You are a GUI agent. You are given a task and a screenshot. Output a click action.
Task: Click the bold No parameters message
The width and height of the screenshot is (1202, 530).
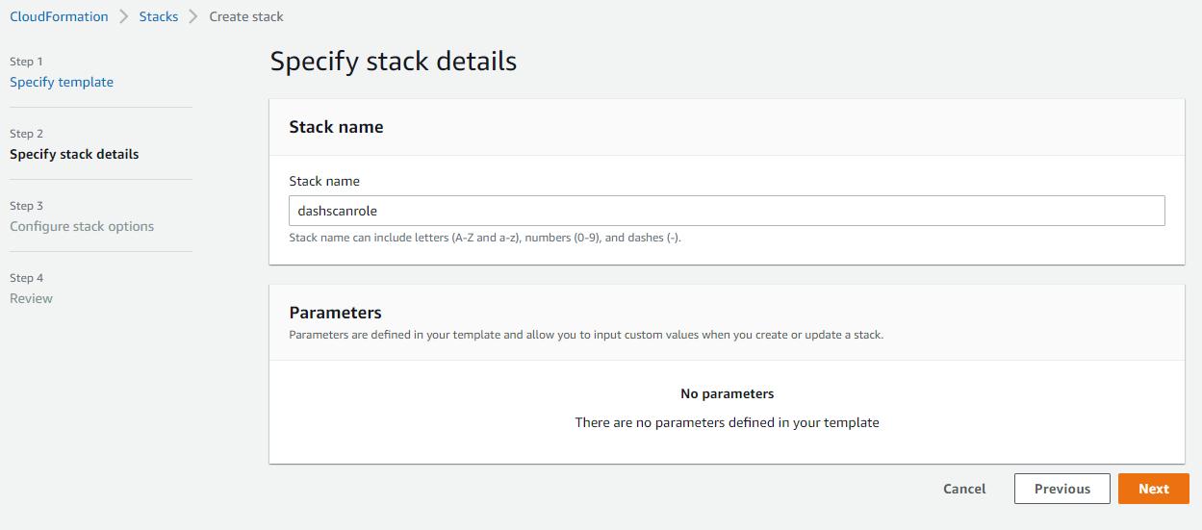coord(727,393)
